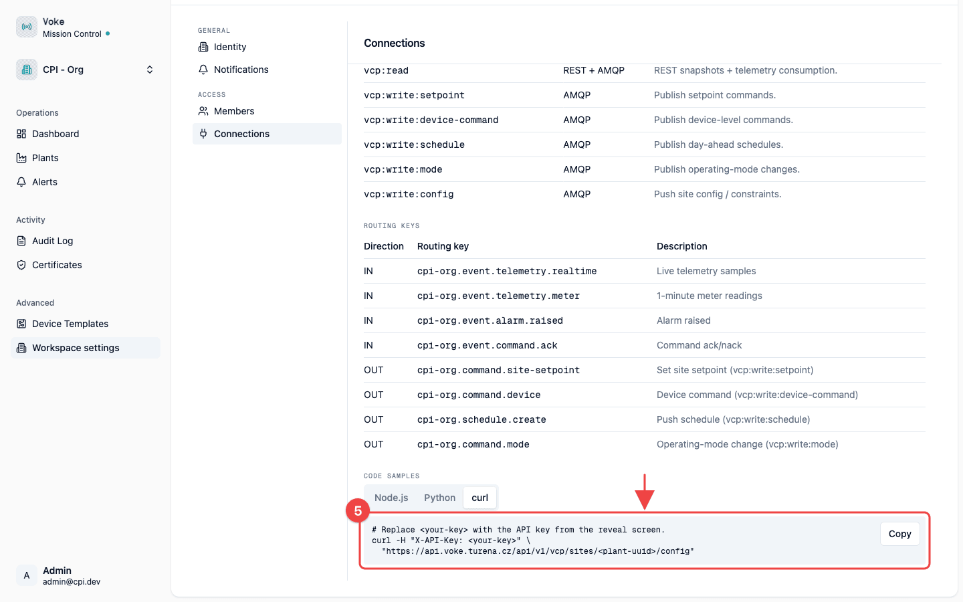Click the Alarm raised description
Viewport: 963px width, 602px height.
click(x=683, y=320)
